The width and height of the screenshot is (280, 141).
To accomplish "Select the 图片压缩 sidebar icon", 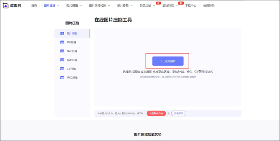I will point(62,33).
